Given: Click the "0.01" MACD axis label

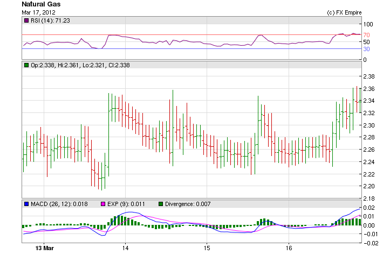Looking at the screenshot, I should pyautogui.click(x=369, y=216).
